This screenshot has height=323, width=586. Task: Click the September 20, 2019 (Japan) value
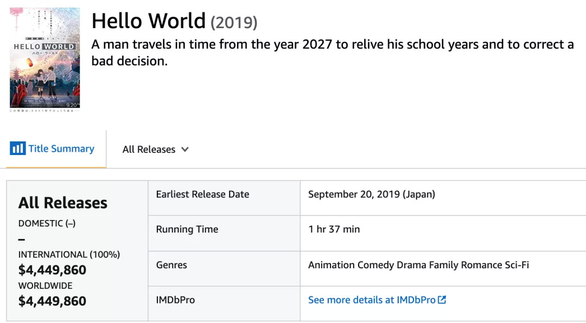(372, 194)
